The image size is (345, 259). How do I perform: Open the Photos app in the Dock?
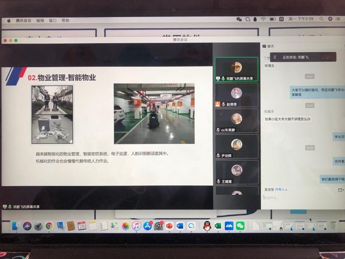[125, 226]
